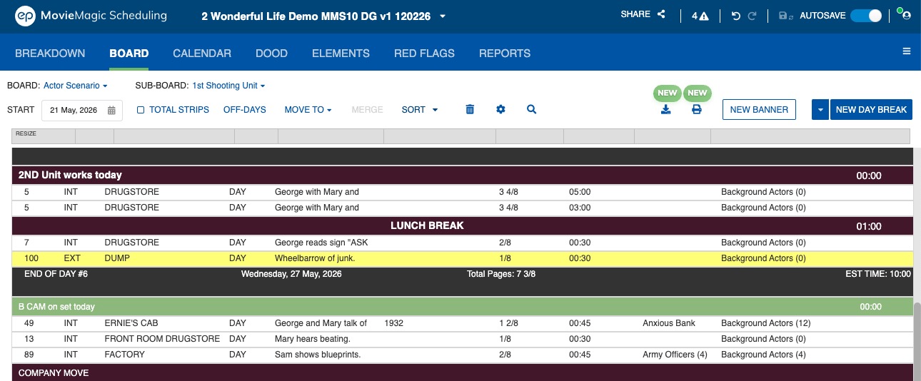
Task: Click Sam shows blueprints description
Action: 318,355
